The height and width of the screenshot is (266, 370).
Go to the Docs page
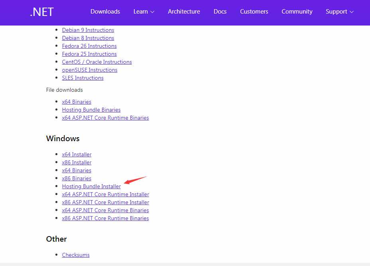pyautogui.click(x=220, y=12)
